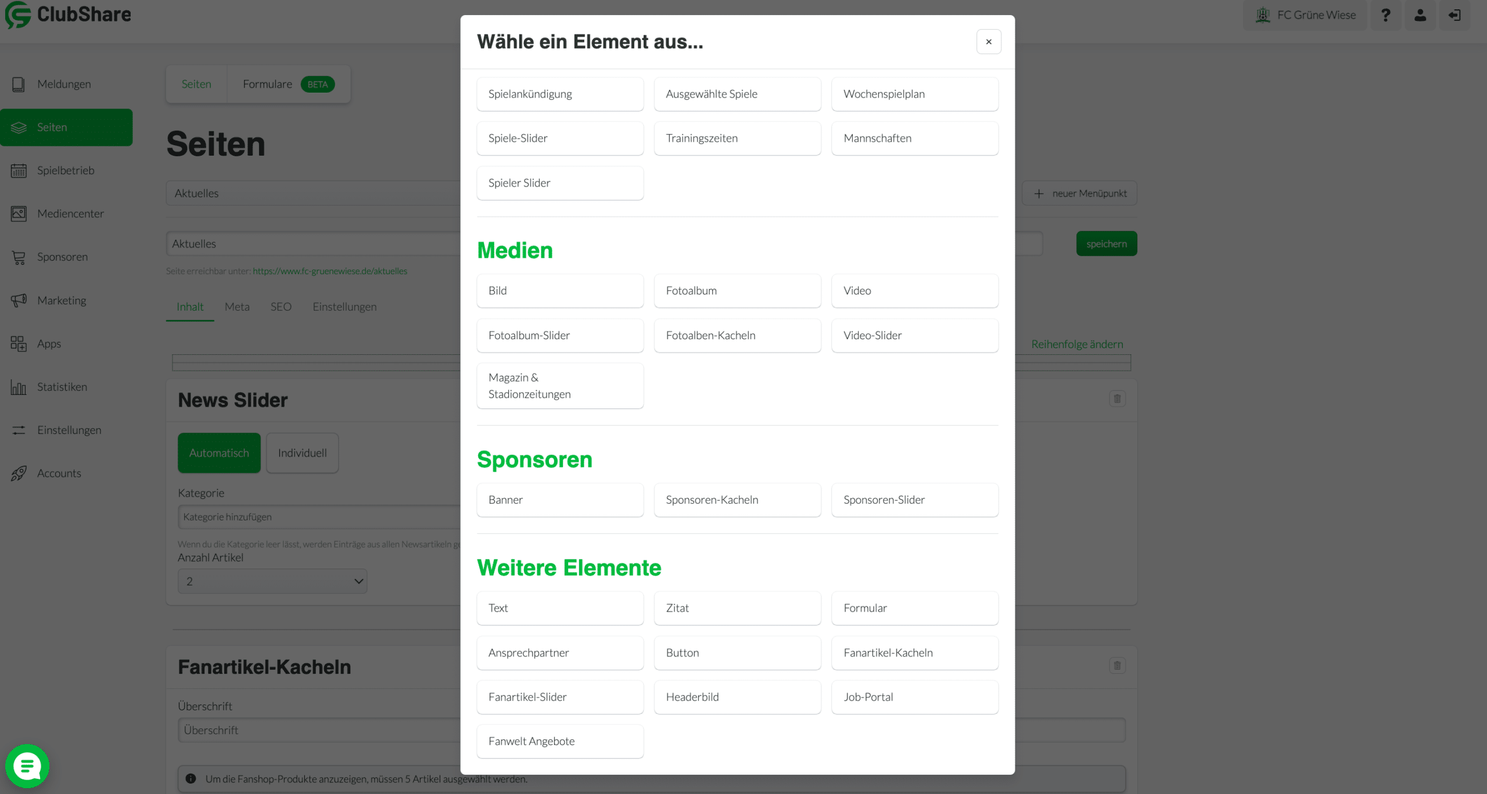Add the Ausgewählte Spiele element
The image size is (1487, 794).
[x=738, y=94]
